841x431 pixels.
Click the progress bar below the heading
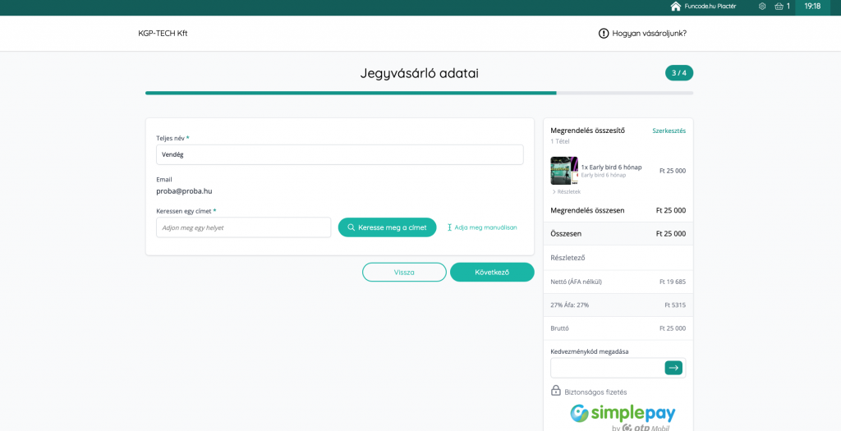[419, 93]
